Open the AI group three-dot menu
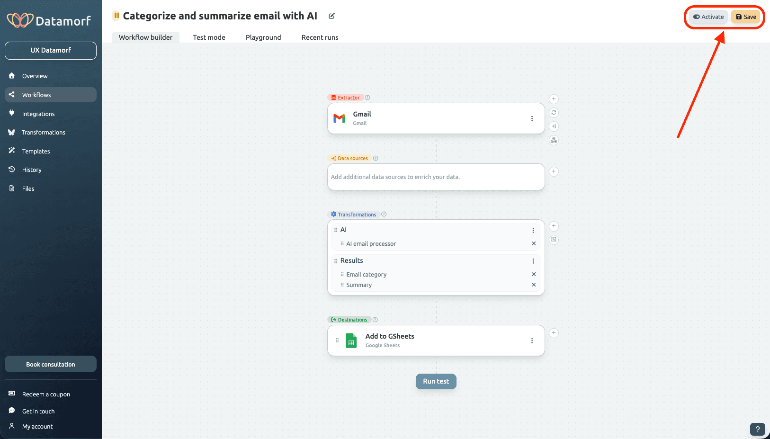This screenshot has width=770, height=439. point(533,230)
